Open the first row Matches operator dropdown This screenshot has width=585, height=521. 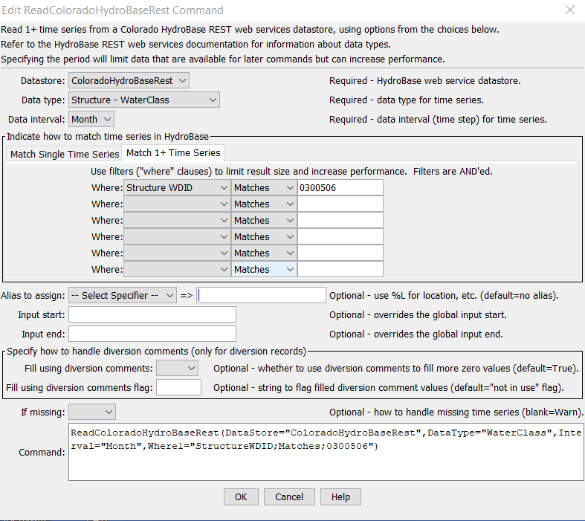(264, 188)
